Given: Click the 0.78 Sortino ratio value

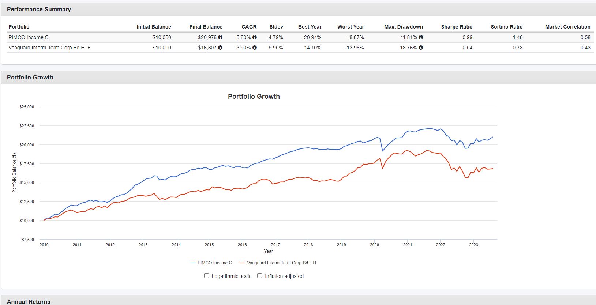Looking at the screenshot, I should tap(518, 48).
